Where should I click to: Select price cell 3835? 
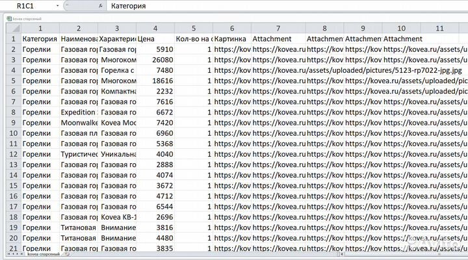coord(155,248)
